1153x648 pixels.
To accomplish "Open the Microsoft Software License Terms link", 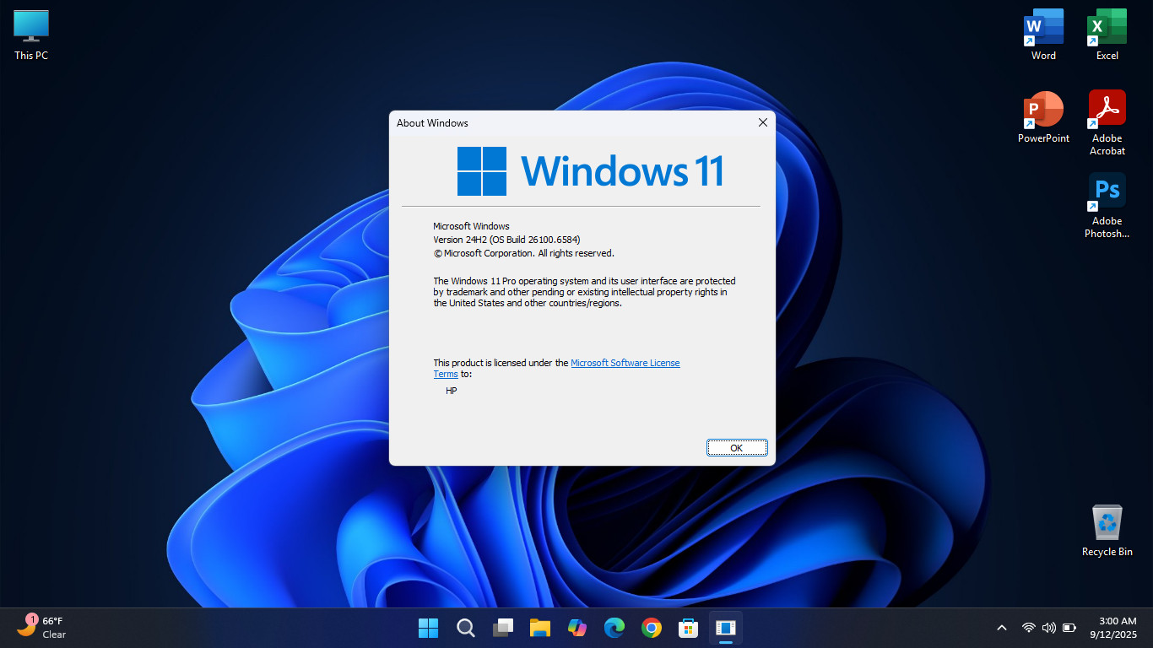I will (x=557, y=368).
